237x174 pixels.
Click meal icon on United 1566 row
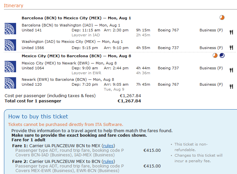231,48
